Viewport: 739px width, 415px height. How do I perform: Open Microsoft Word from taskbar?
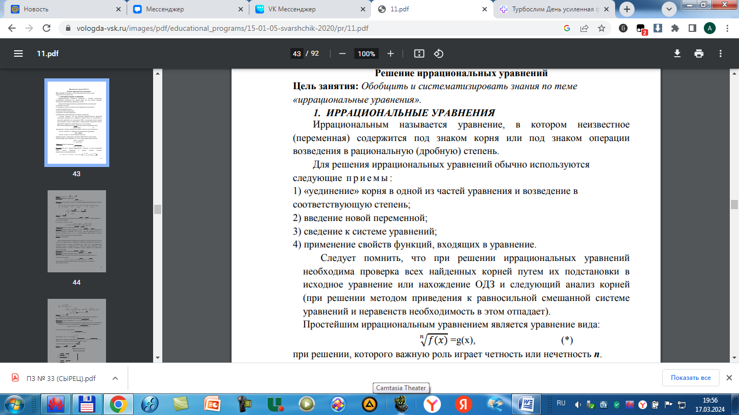click(x=526, y=404)
